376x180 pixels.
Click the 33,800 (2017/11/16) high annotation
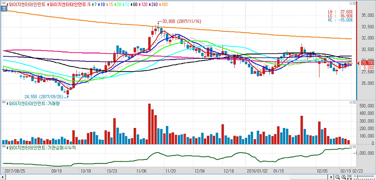182,21
